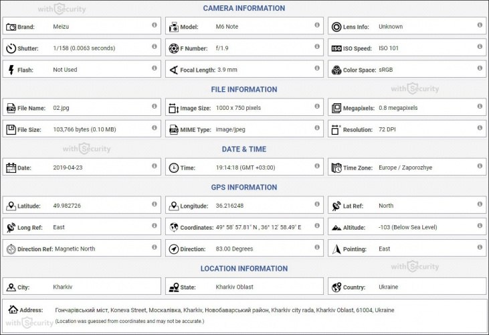Click the aperture icon beside F Number
489x335 pixels.
coord(174,48)
